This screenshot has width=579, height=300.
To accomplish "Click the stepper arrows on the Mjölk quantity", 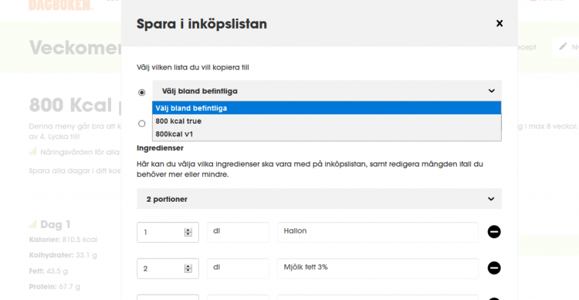I will (188, 268).
